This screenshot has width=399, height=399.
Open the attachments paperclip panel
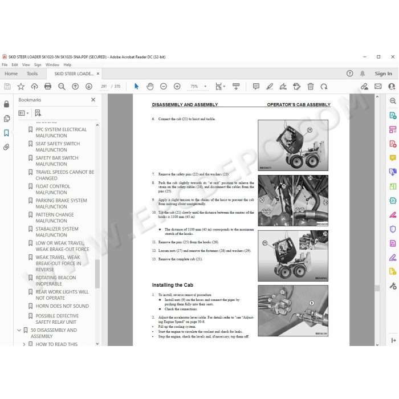(6, 147)
